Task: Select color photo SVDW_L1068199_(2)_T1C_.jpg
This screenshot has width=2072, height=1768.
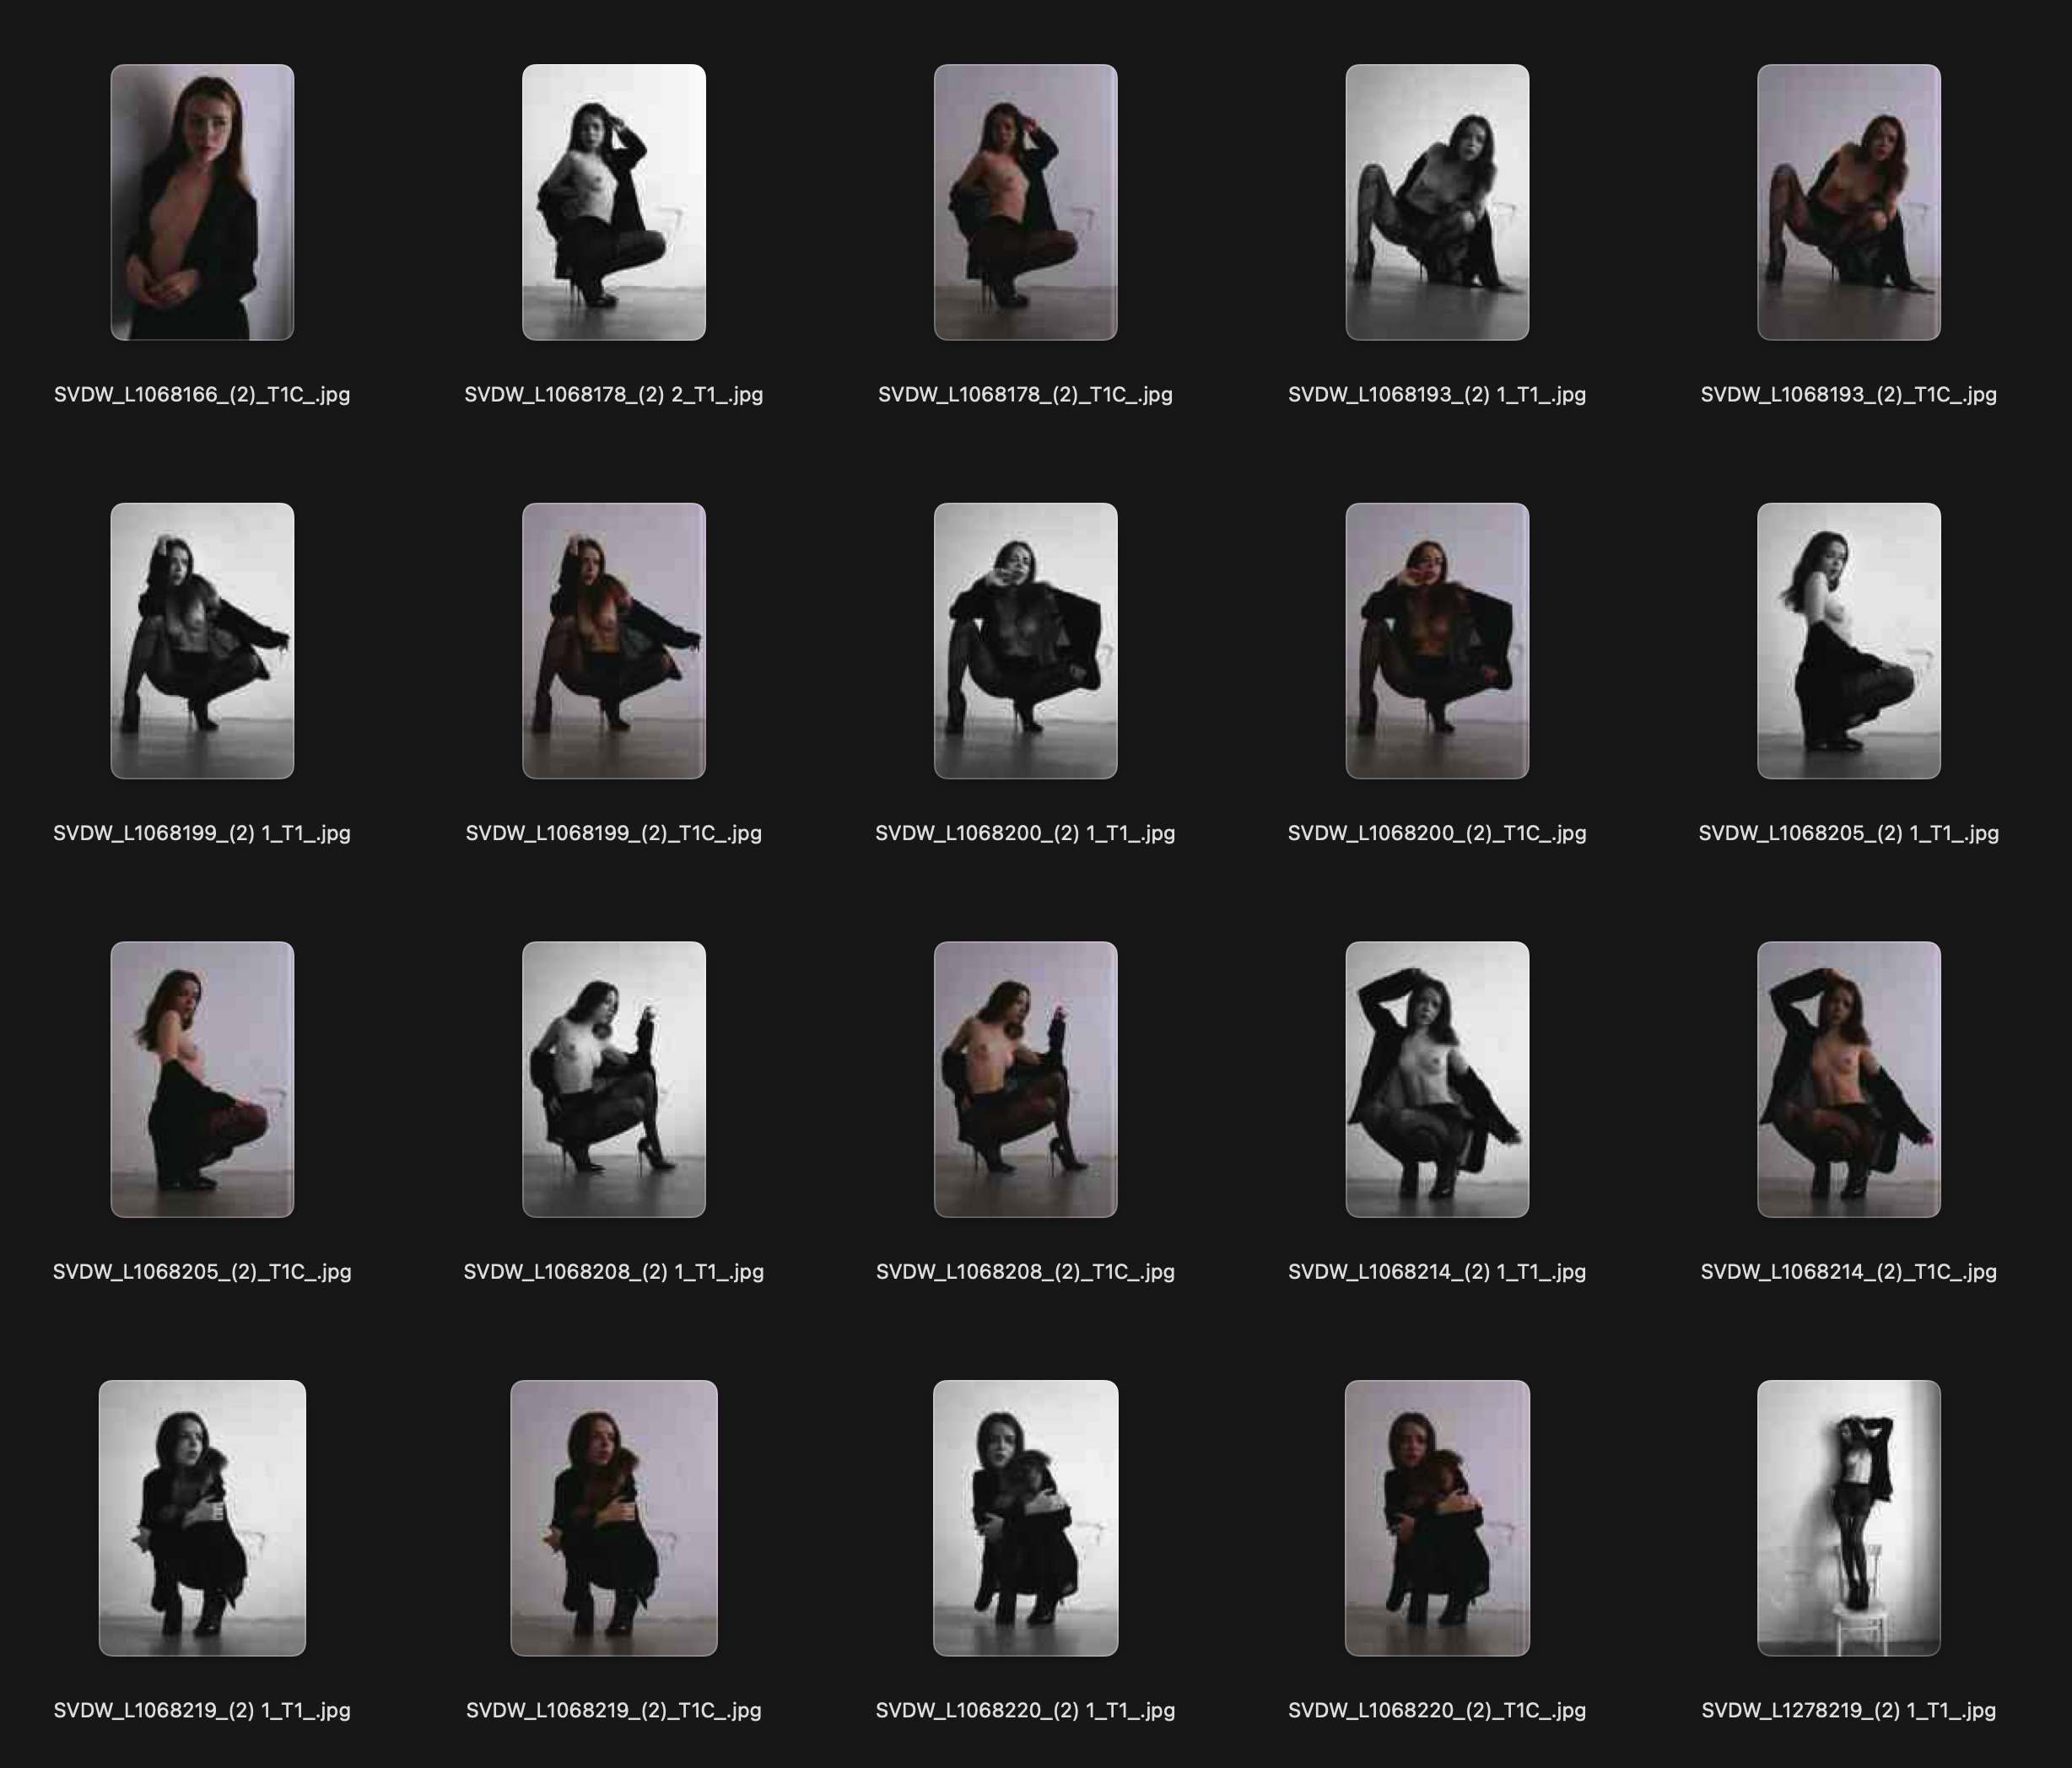Action: (x=613, y=640)
